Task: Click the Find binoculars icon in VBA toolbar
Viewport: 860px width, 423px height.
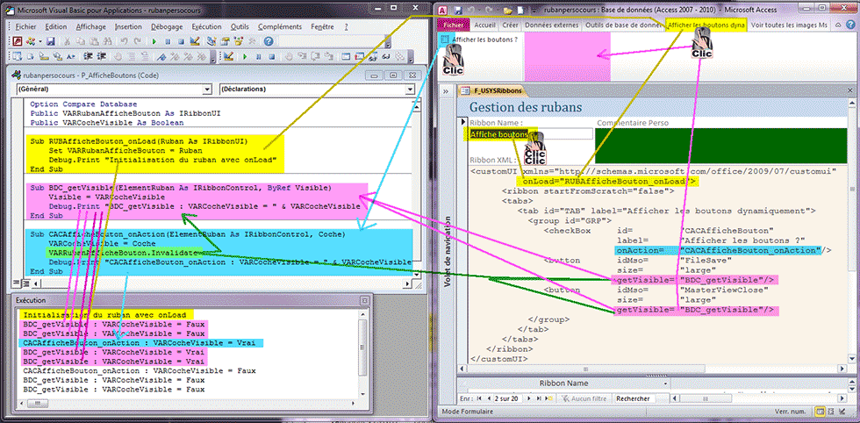Action: tap(107, 42)
